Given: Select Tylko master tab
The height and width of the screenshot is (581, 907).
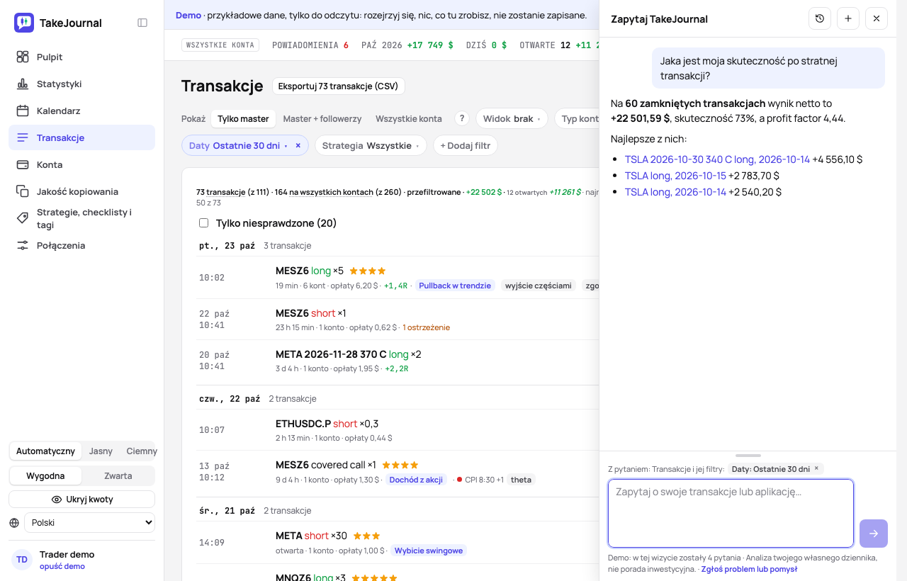Looking at the screenshot, I should click(x=243, y=118).
